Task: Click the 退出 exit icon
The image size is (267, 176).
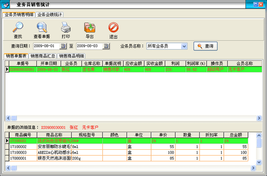Action: (x=114, y=27)
